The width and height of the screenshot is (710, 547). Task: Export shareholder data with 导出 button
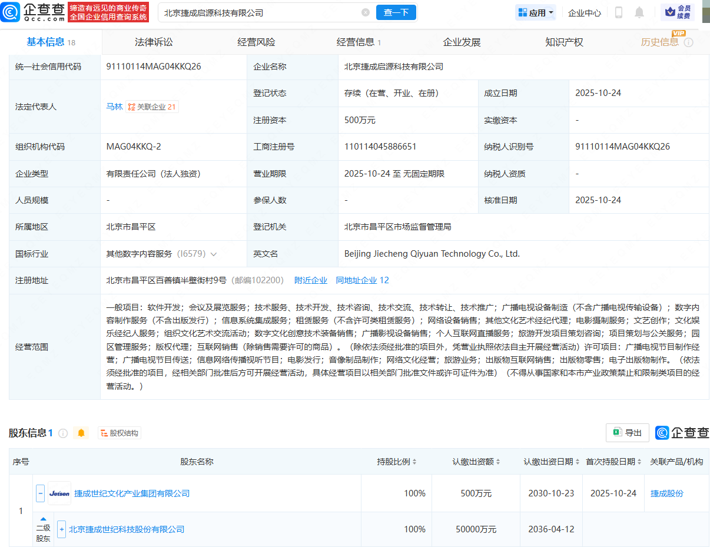(x=627, y=433)
